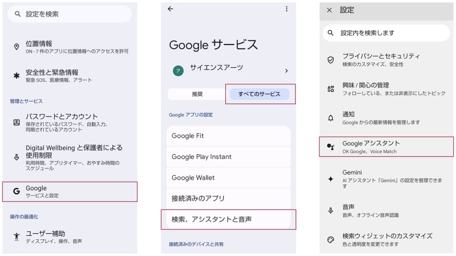Image resolution: width=456 pixels, height=256 pixels.
Task: Open 通知 settings in 設定 panel
Action: [386, 118]
